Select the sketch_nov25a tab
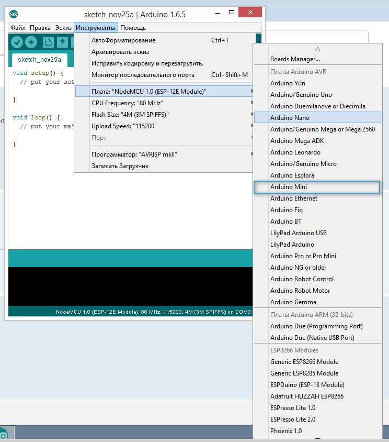 [39, 60]
